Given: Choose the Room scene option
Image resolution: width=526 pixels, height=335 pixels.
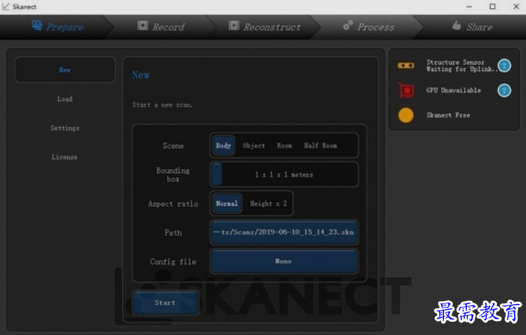Looking at the screenshot, I should [x=284, y=145].
